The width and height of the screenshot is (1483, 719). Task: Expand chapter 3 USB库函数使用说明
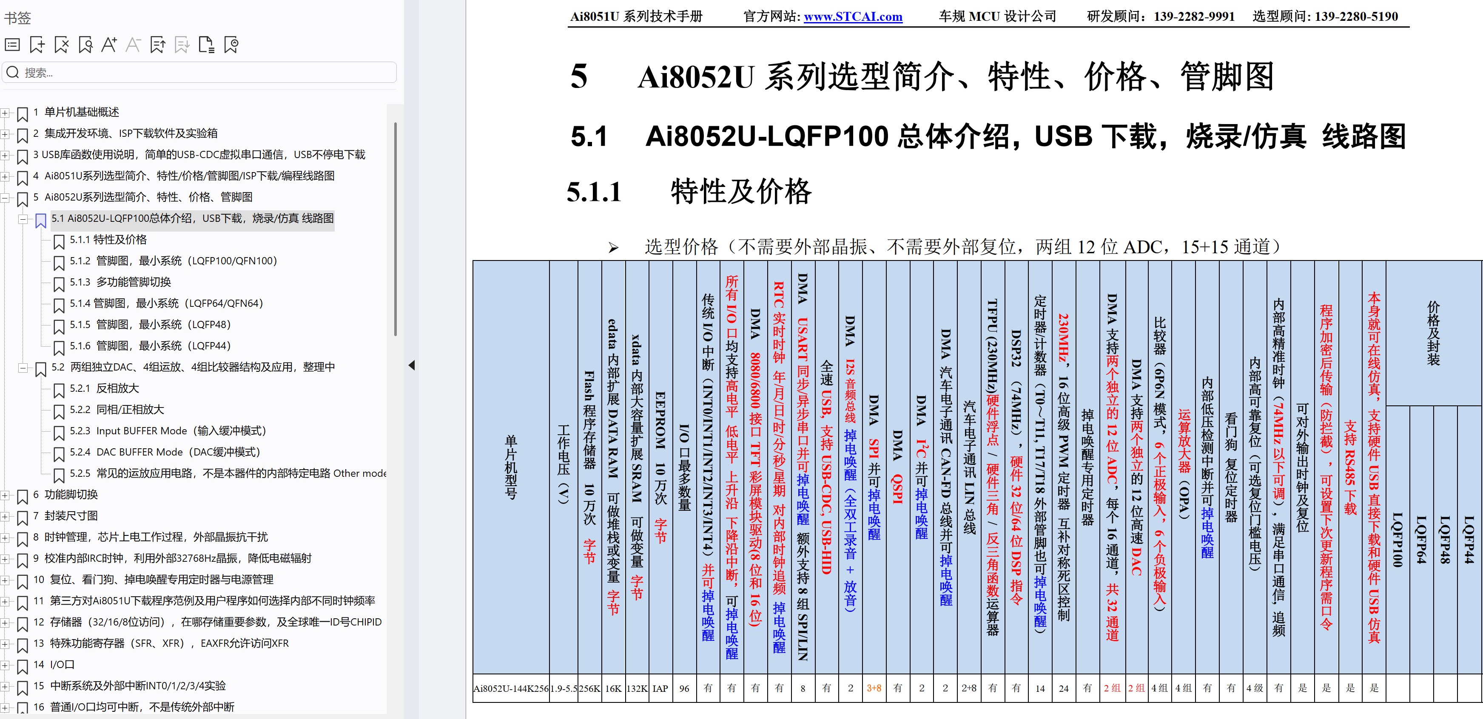(x=5, y=155)
